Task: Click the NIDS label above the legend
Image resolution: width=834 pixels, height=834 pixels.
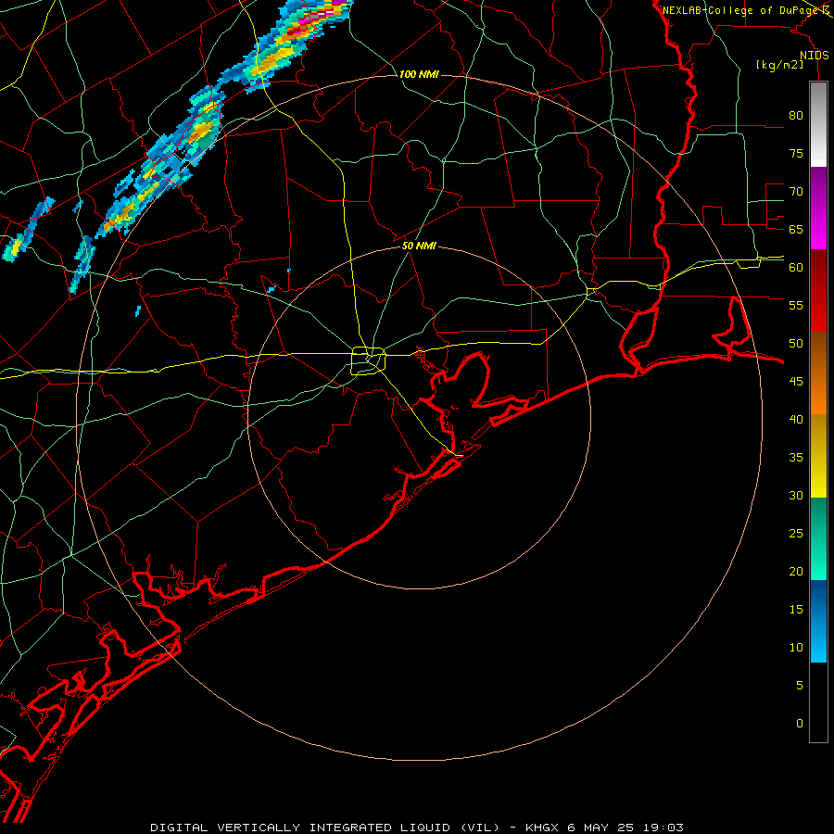Action: pyautogui.click(x=814, y=56)
